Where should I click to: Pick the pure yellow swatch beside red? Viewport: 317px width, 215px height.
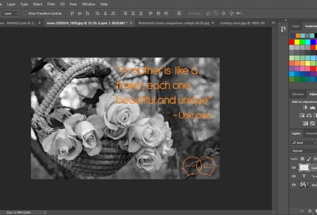coord(297,42)
